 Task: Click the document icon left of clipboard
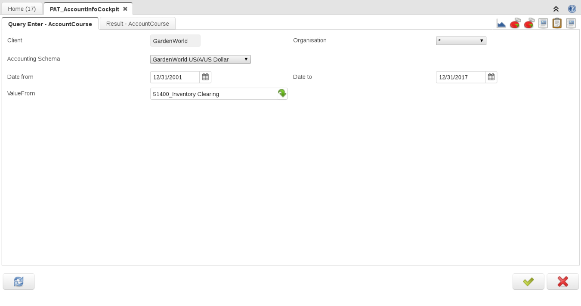543,24
